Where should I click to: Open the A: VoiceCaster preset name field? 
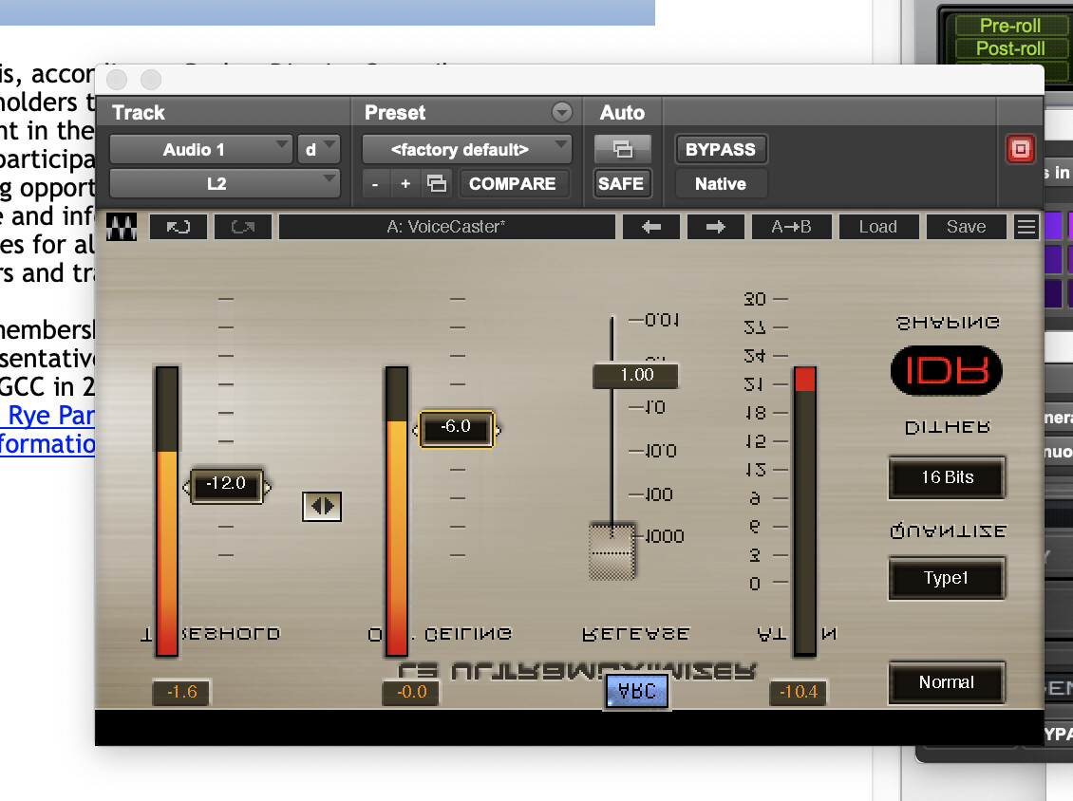tap(447, 227)
